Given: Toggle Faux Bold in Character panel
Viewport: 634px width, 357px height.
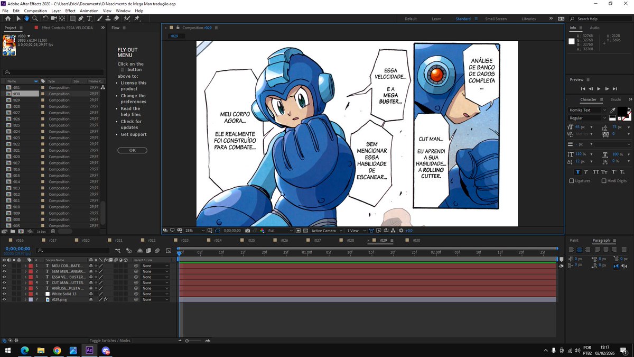Looking at the screenshot, I should pyautogui.click(x=577, y=172).
